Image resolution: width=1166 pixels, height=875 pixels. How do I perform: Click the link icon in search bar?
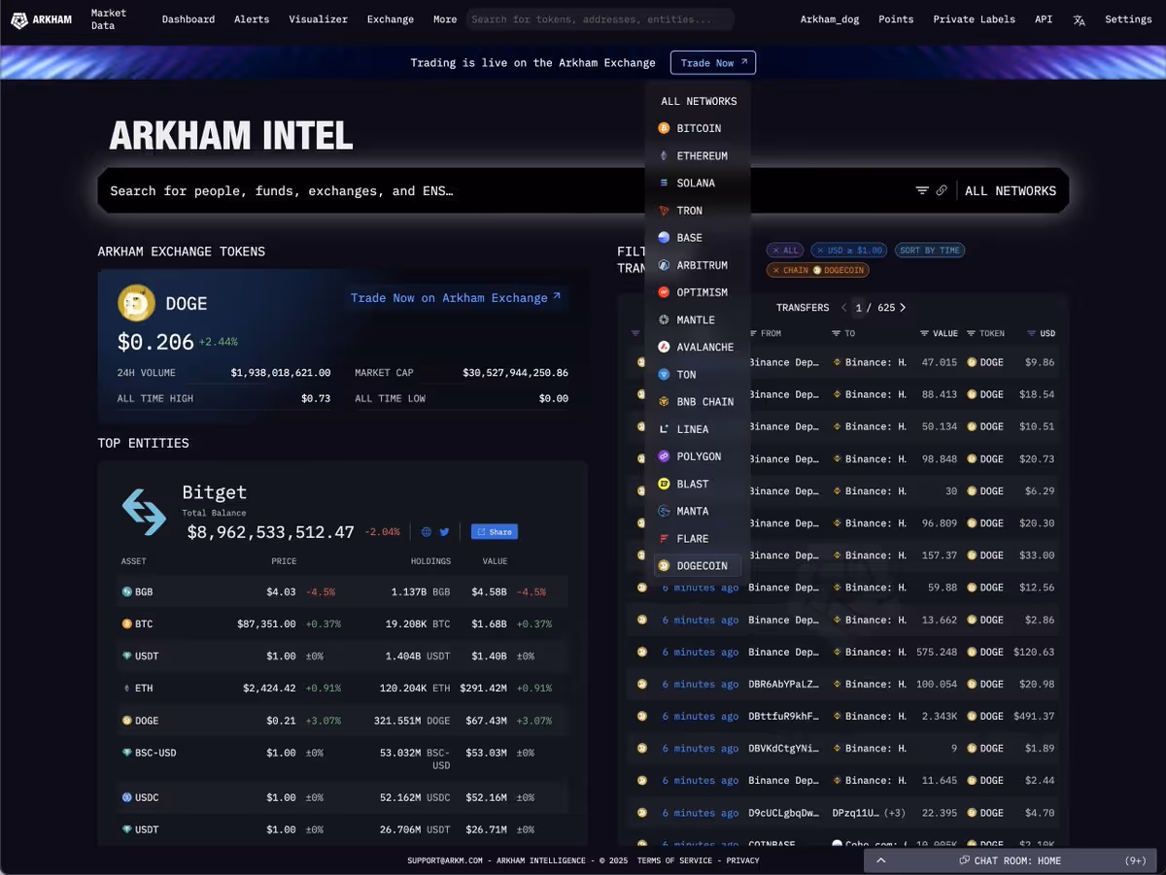942,190
